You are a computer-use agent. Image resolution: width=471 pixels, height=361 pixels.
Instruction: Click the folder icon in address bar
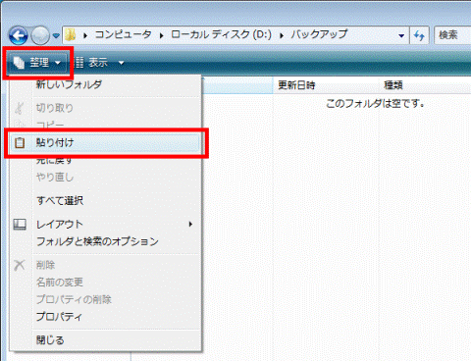point(71,34)
